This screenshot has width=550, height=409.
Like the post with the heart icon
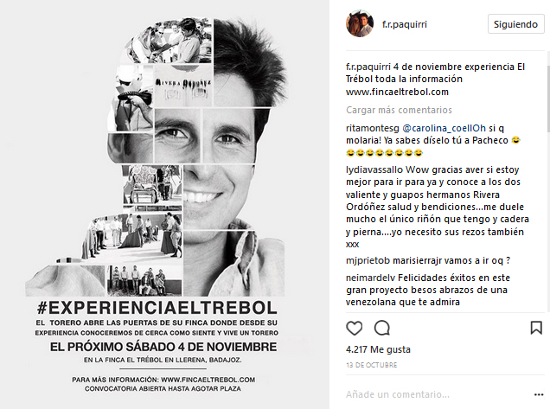coord(354,329)
